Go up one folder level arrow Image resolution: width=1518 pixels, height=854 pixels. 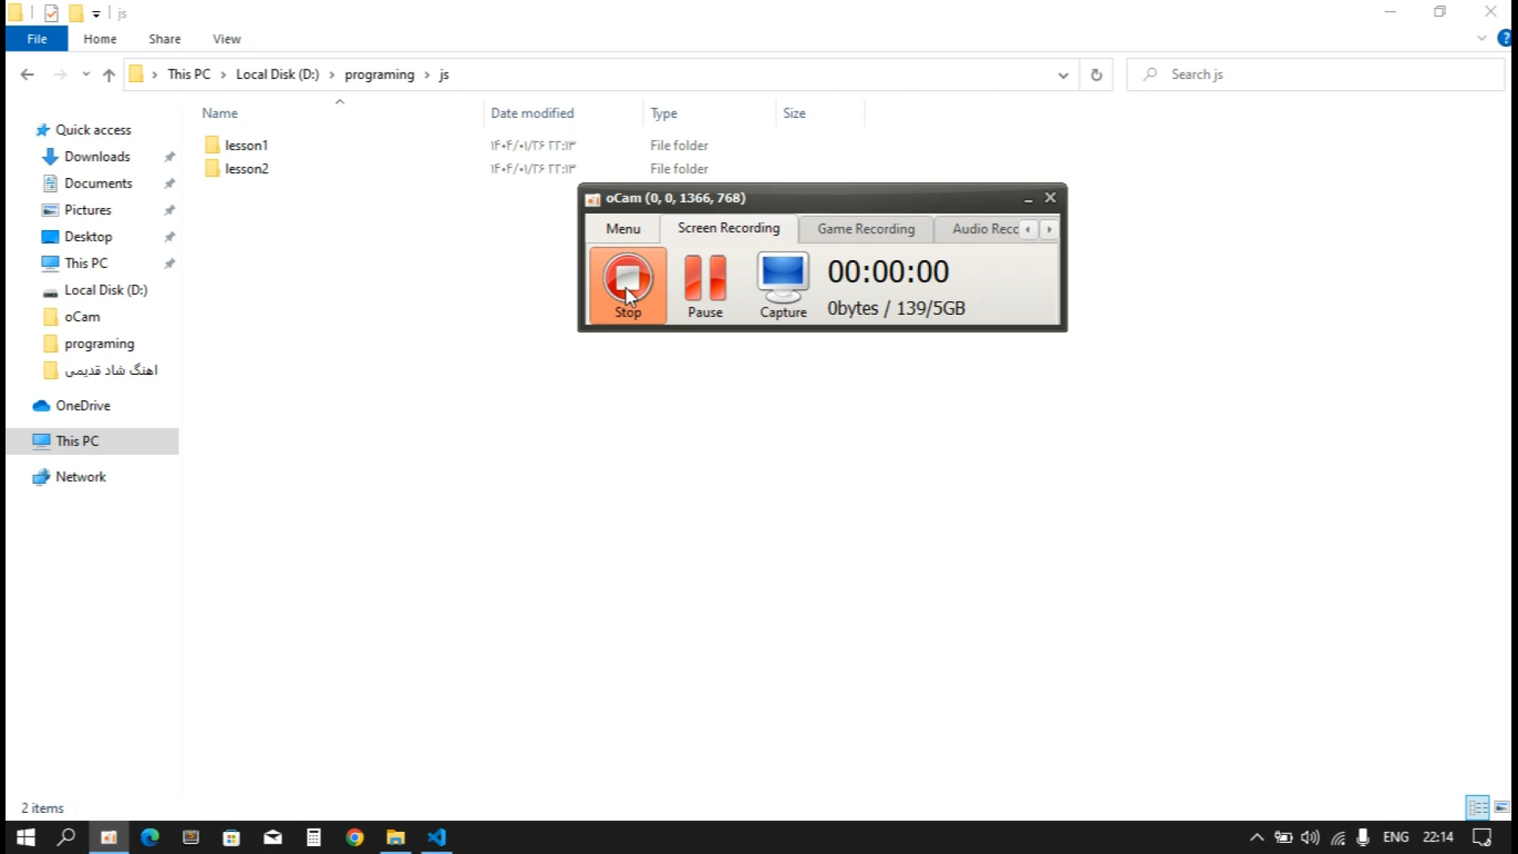[x=109, y=74]
